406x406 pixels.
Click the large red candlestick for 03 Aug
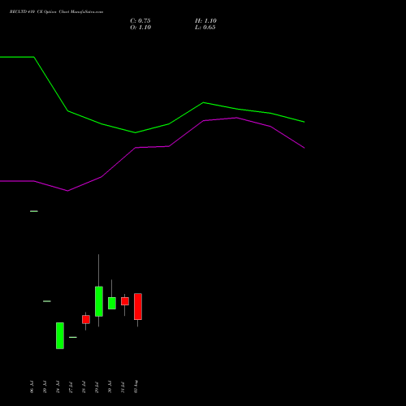138,307
